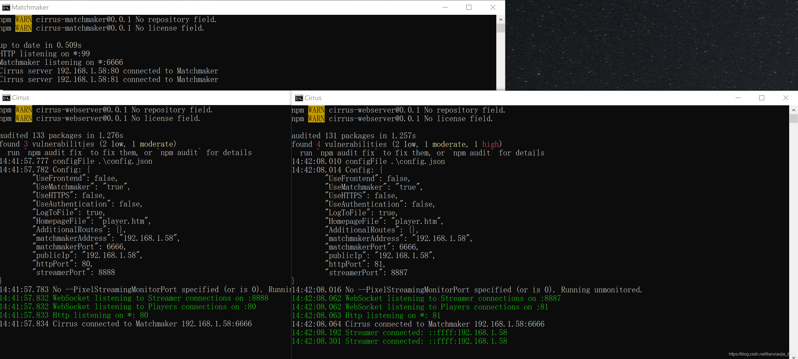Image resolution: width=798 pixels, height=359 pixels.
Task: Click 'Matchmaker listening on *:6666' line
Action: coord(61,63)
